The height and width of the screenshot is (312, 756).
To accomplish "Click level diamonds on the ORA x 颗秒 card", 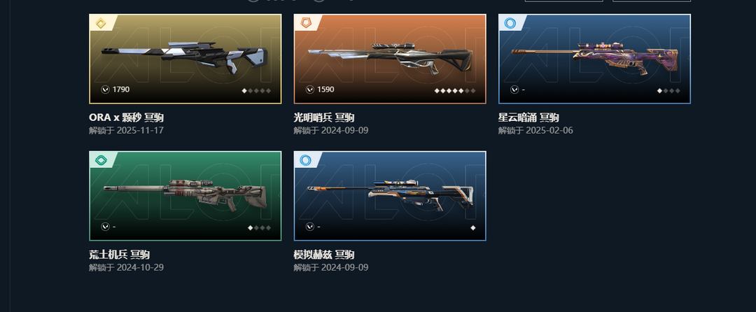I will [256, 90].
